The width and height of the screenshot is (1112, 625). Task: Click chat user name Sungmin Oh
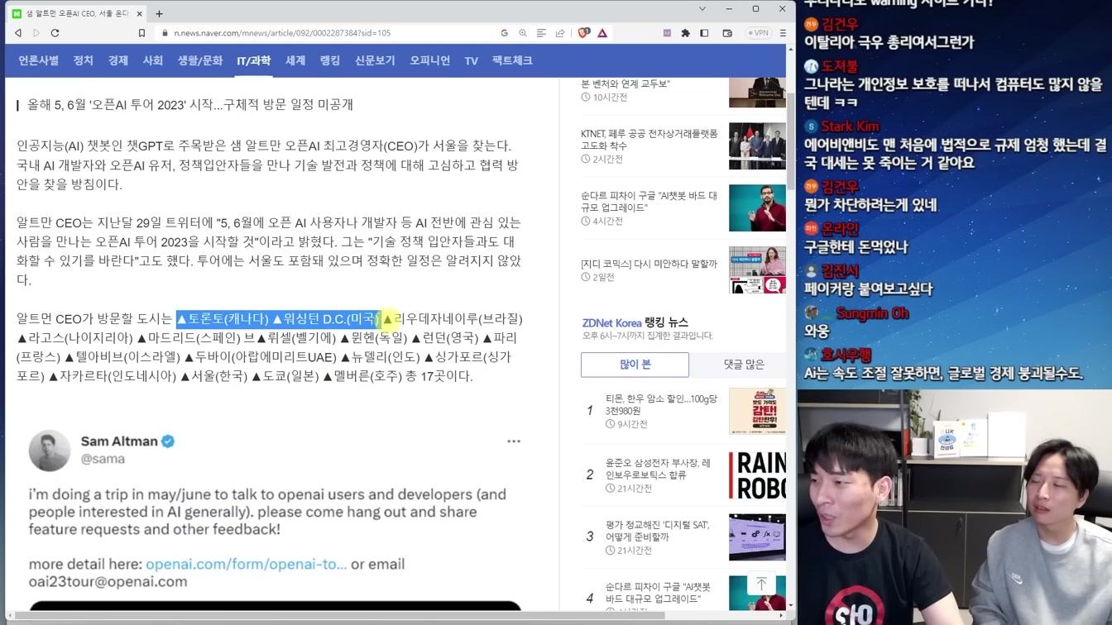click(872, 313)
